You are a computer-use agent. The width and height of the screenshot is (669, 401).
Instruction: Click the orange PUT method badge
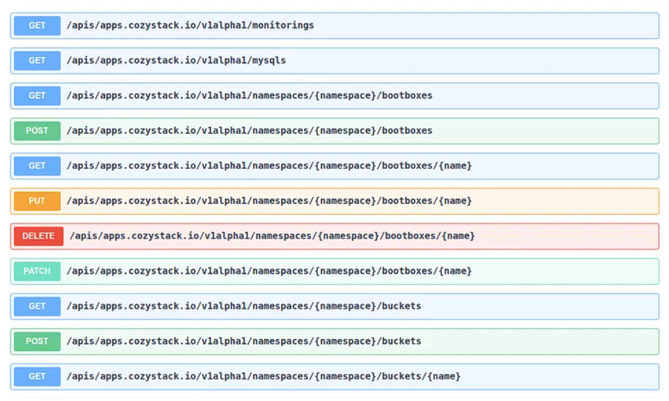37,201
